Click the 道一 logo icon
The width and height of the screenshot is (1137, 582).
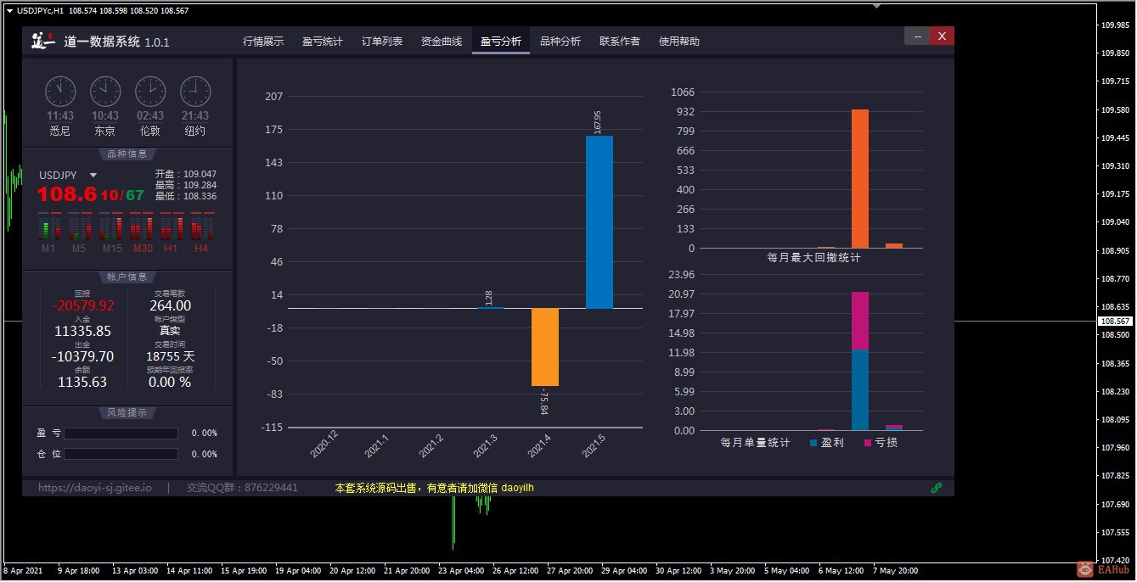(x=42, y=41)
